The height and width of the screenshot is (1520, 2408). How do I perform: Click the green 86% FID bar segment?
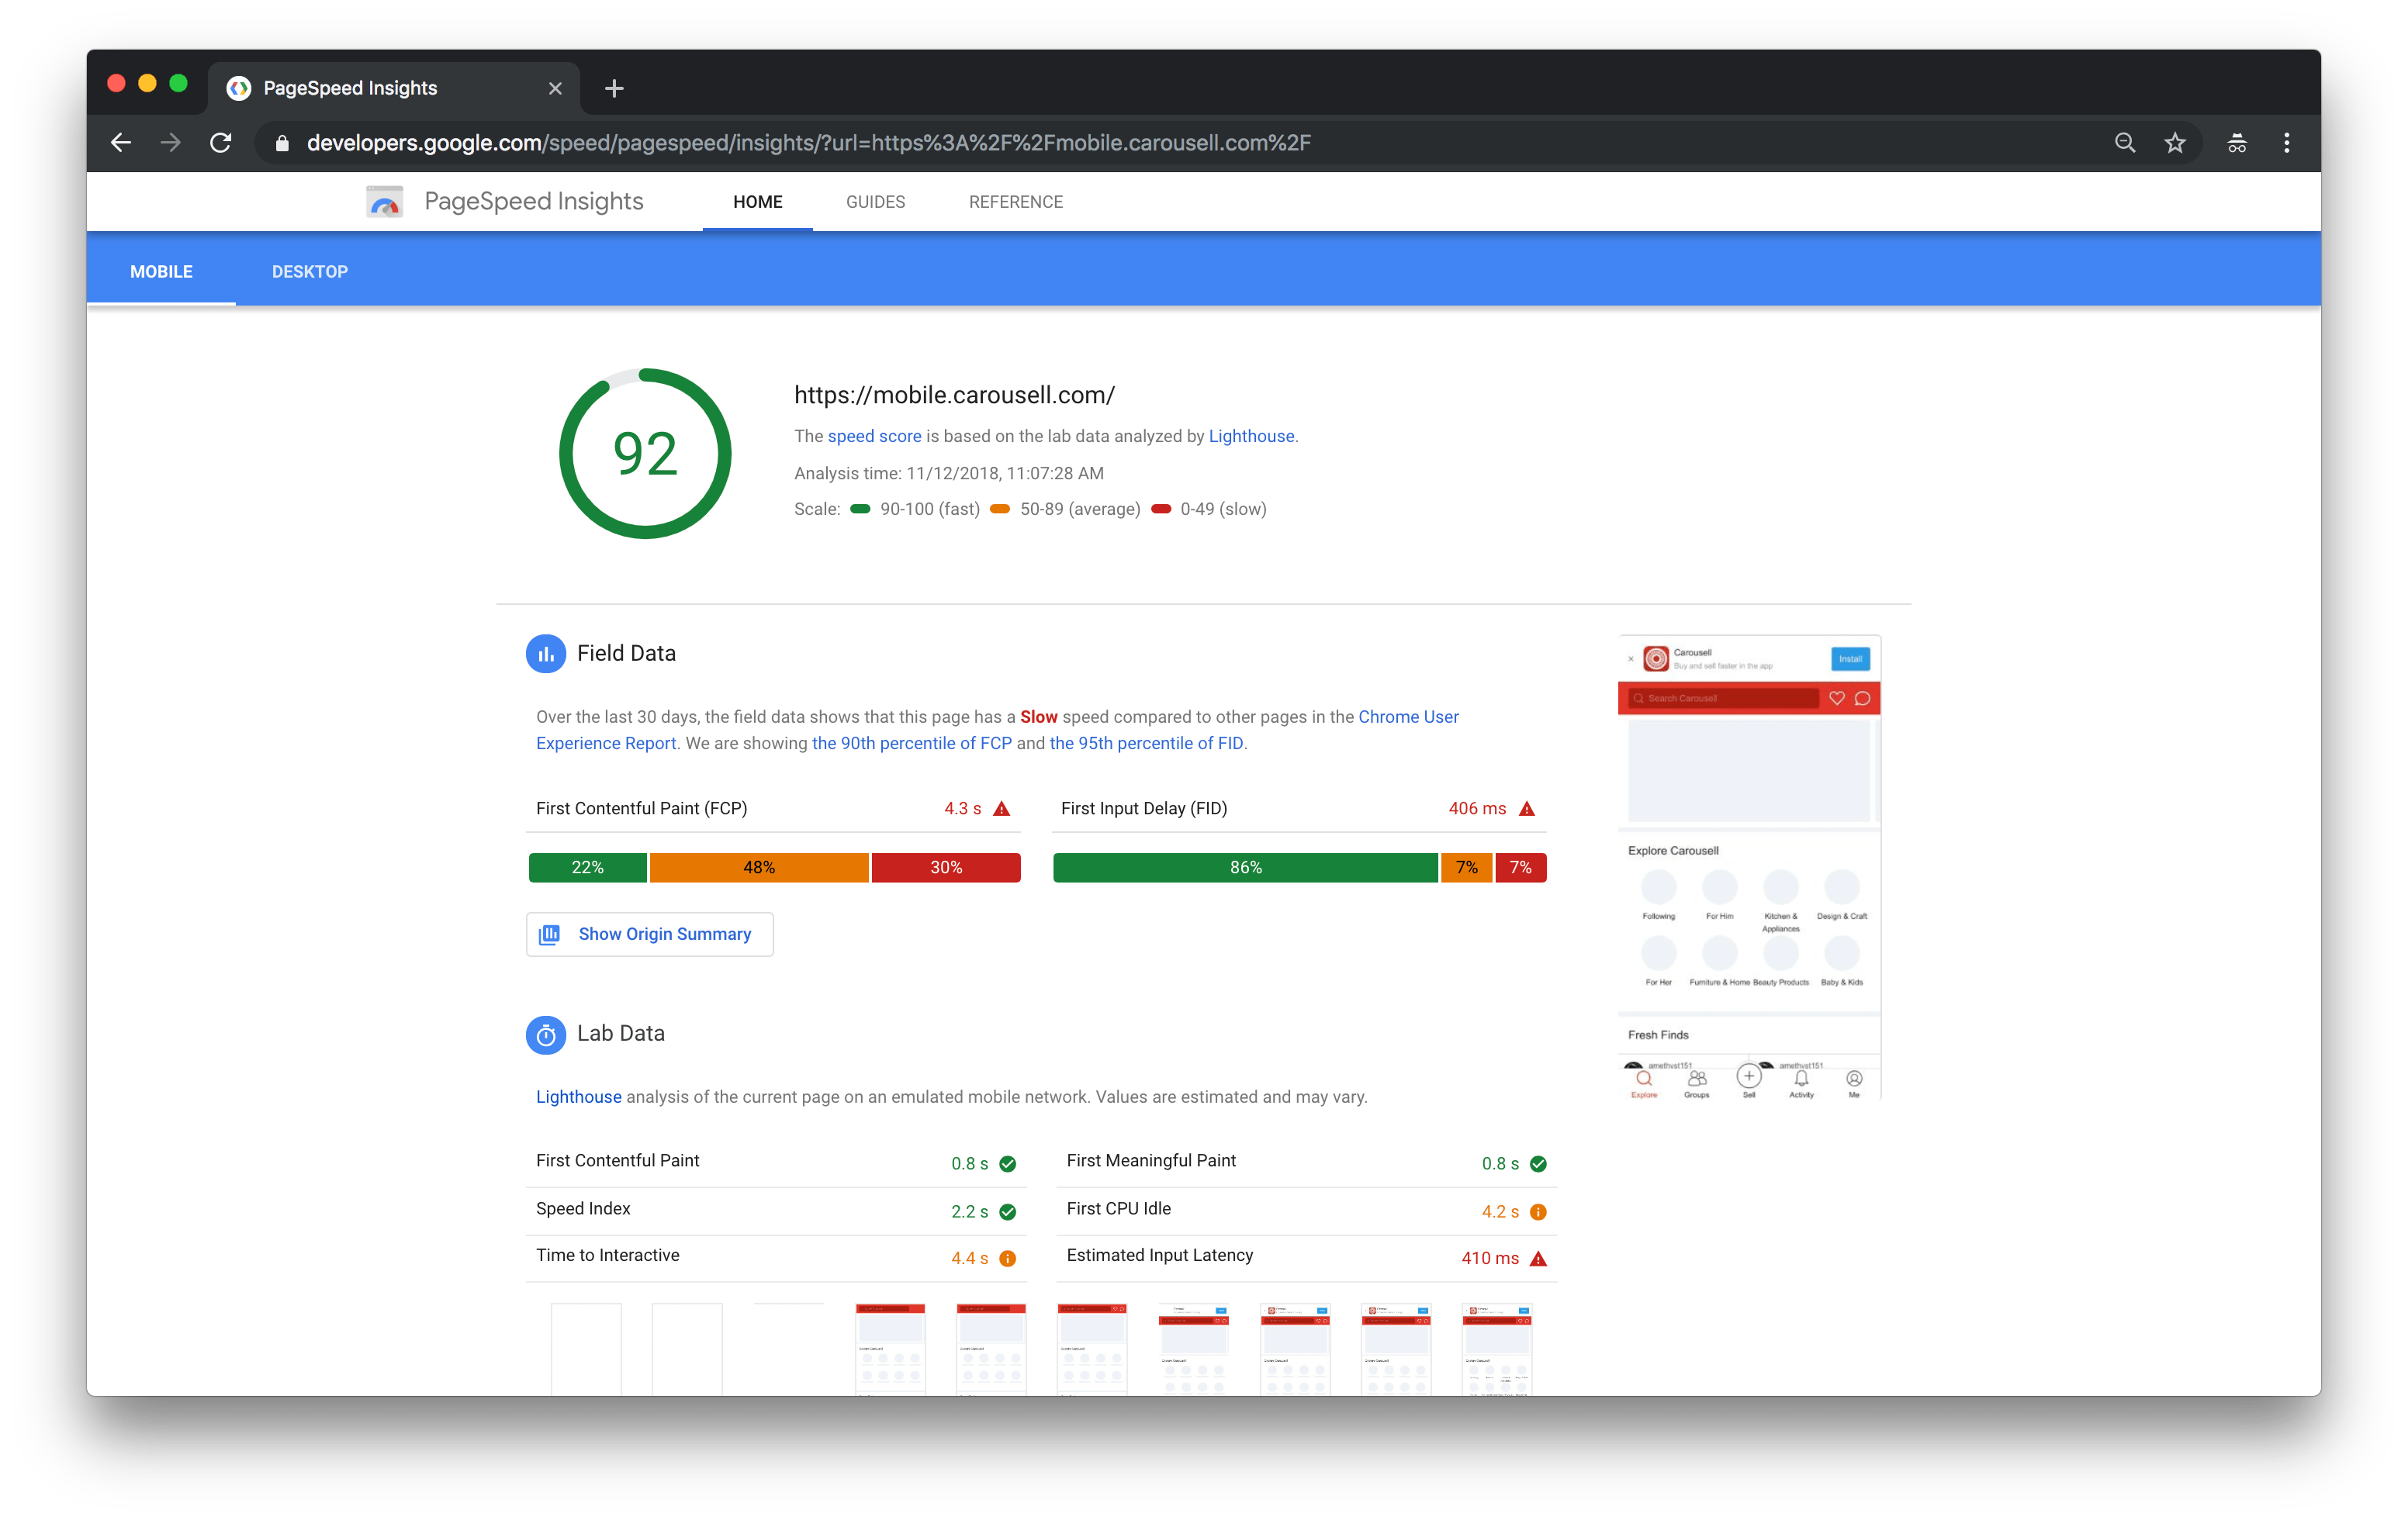pos(1246,868)
